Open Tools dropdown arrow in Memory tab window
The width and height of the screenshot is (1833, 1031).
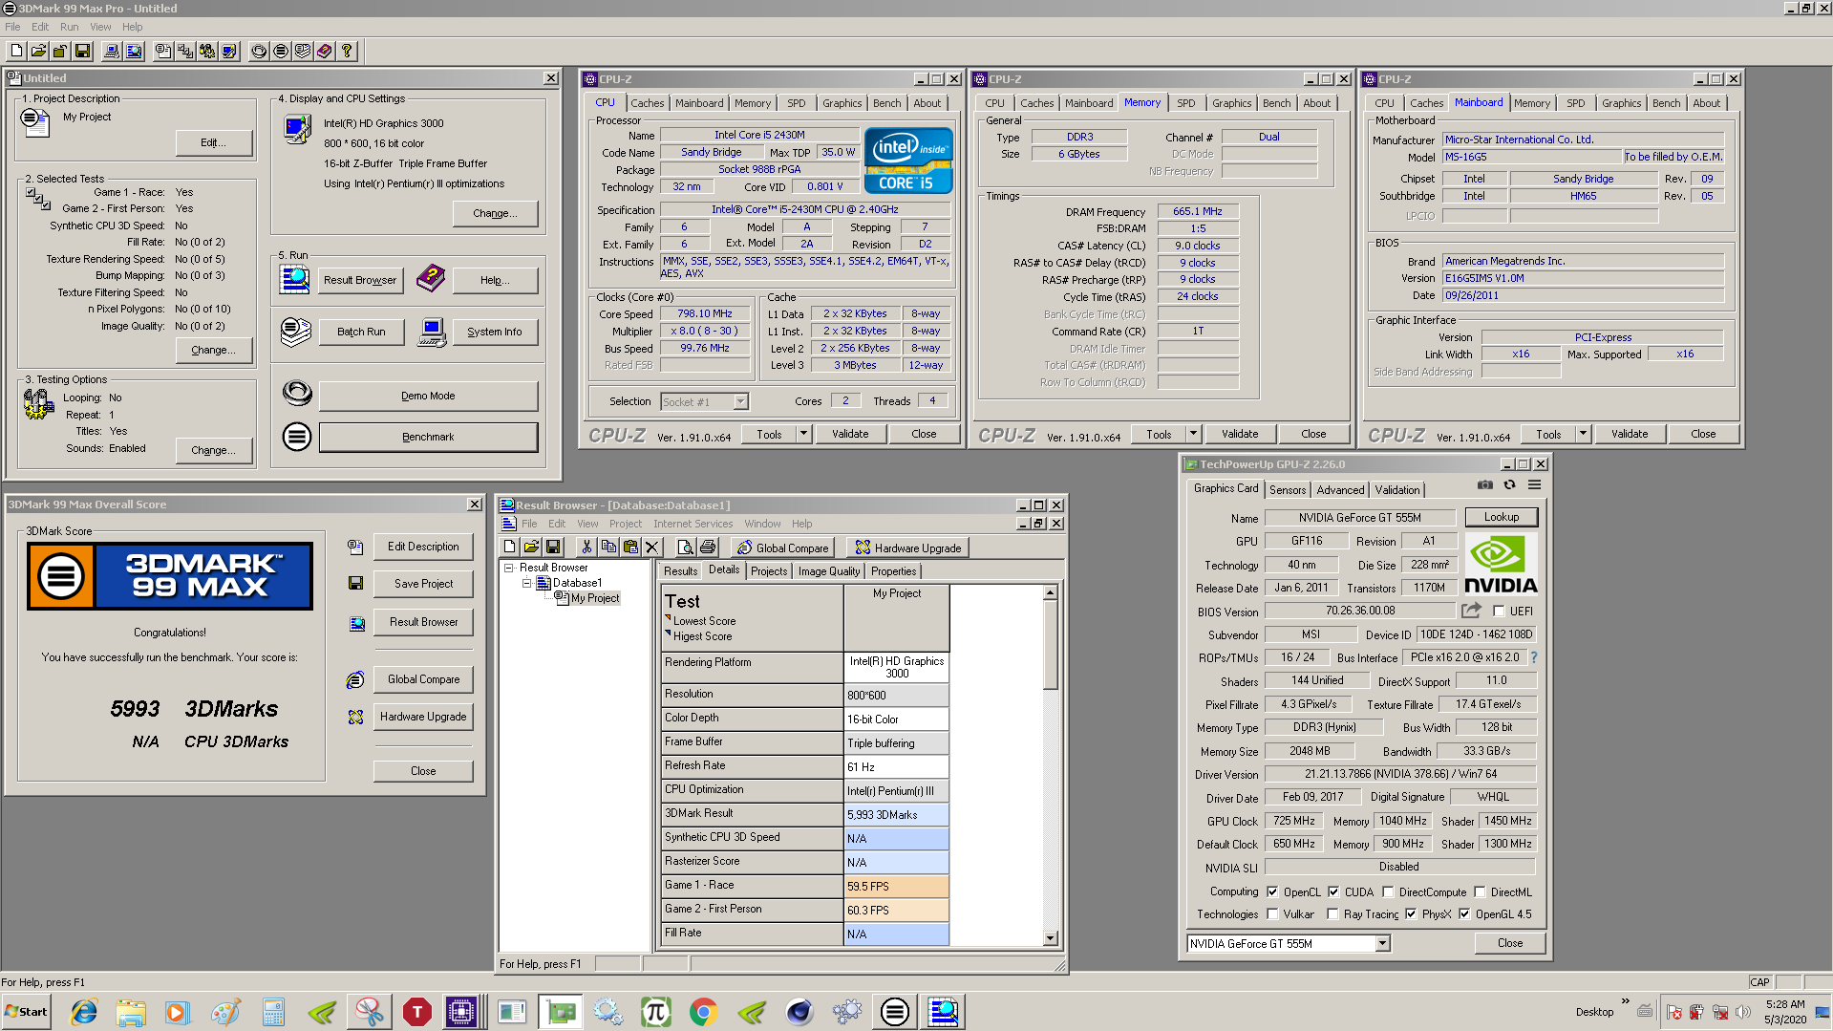click(x=1193, y=434)
